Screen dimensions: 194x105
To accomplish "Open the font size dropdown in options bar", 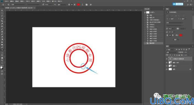I will coord(49,5).
